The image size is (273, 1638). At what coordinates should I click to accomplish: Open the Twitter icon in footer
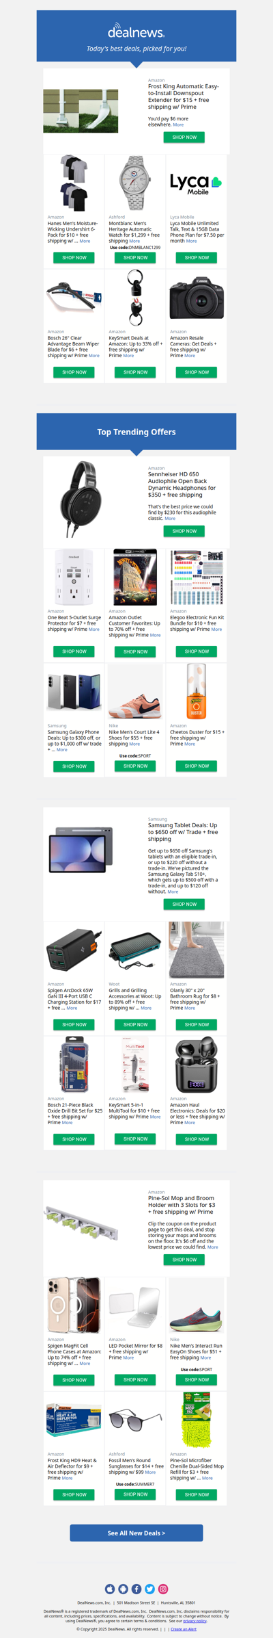click(x=149, y=1589)
